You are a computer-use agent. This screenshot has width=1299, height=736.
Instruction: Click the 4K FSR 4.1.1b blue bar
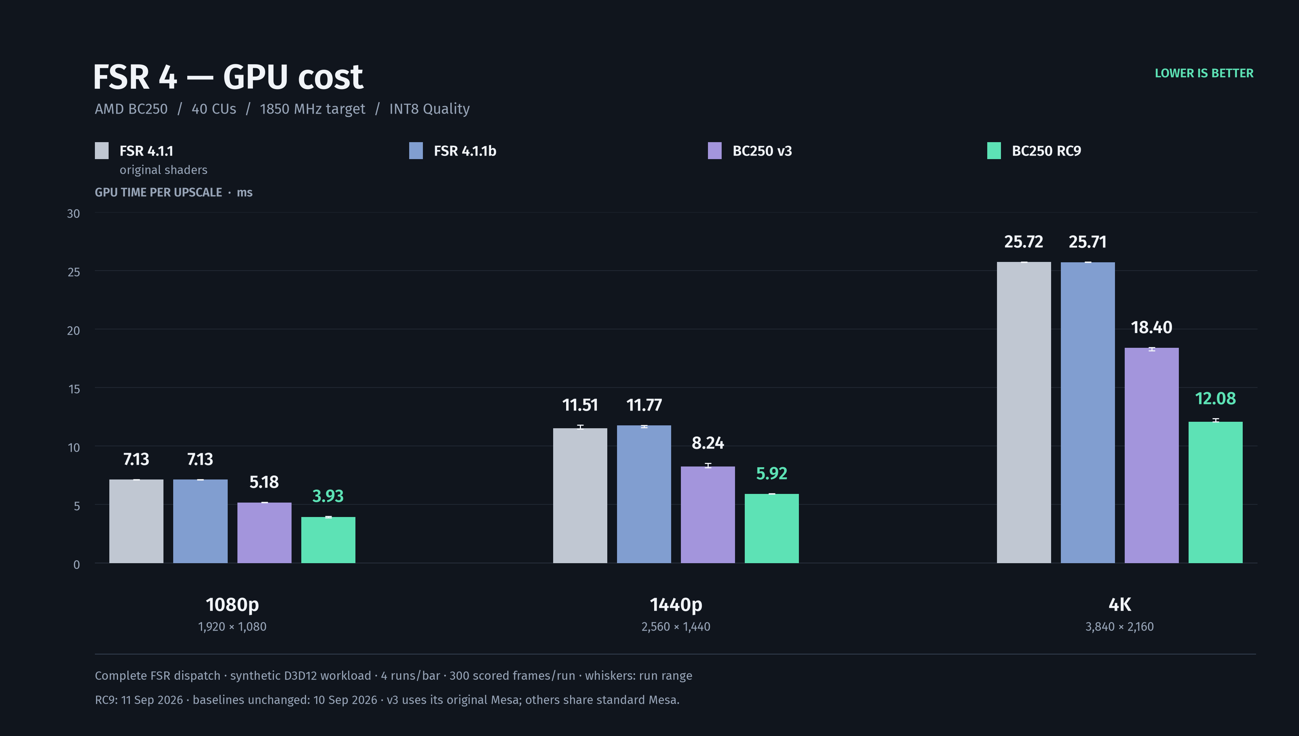coord(1088,412)
